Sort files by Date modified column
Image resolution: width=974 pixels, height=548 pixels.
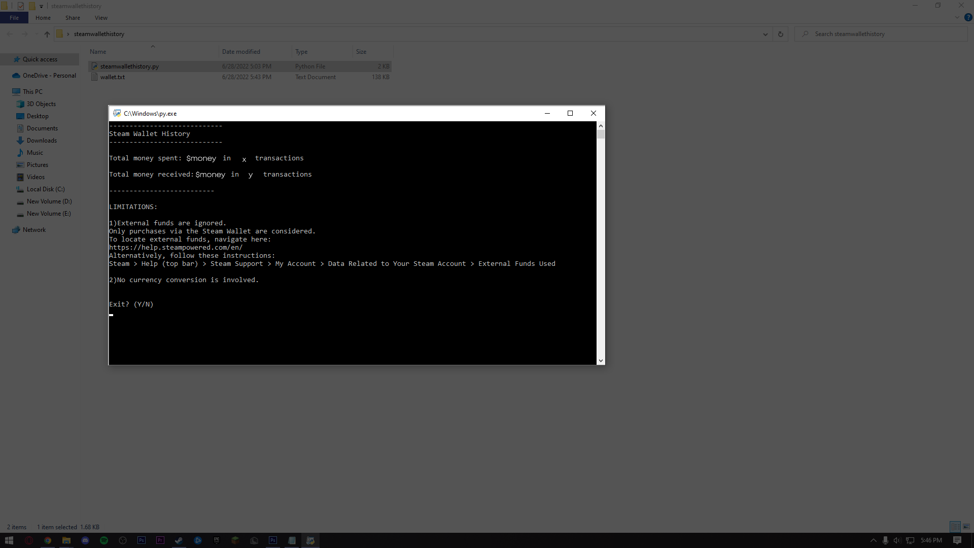click(x=241, y=52)
